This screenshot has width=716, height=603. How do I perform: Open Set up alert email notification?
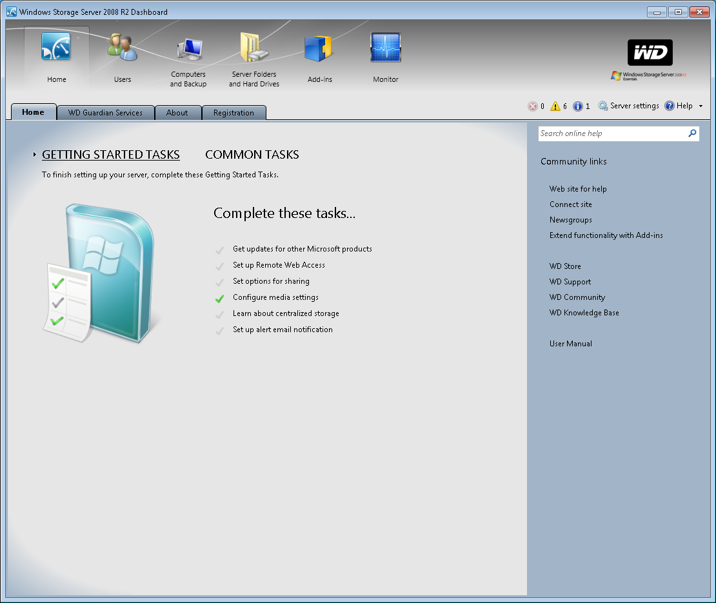pos(283,330)
